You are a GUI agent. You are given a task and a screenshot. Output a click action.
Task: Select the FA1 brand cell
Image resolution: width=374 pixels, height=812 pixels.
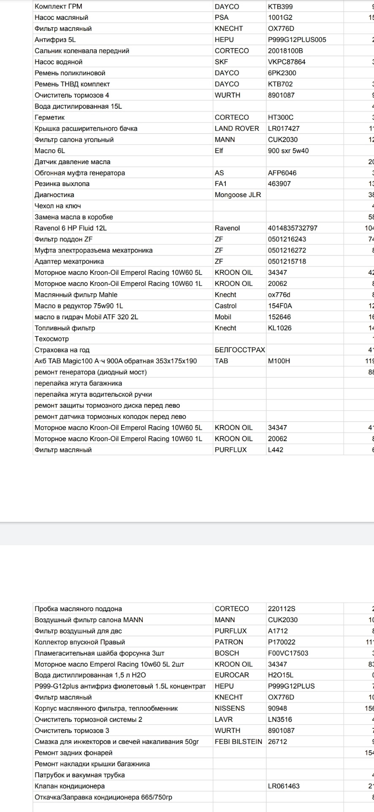tap(239, 184)
